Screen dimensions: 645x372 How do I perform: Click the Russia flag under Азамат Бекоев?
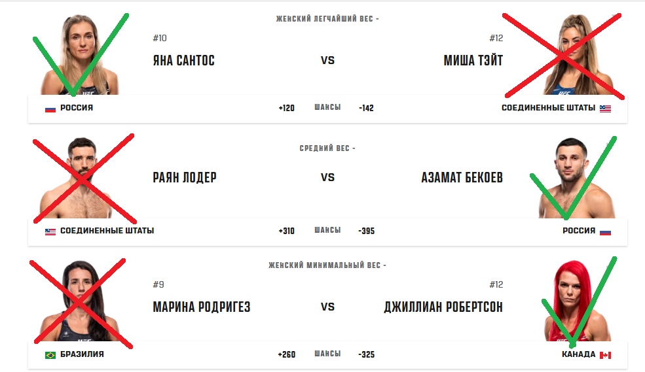[x=605, y=232]
